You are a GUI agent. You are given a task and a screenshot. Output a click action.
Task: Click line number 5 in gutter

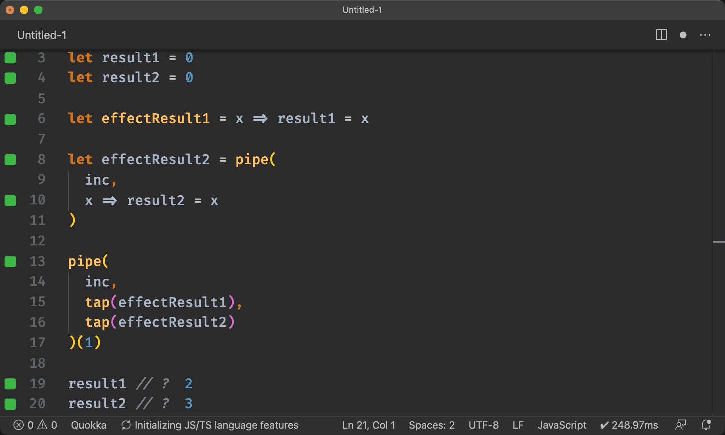[x=42, y=98]
